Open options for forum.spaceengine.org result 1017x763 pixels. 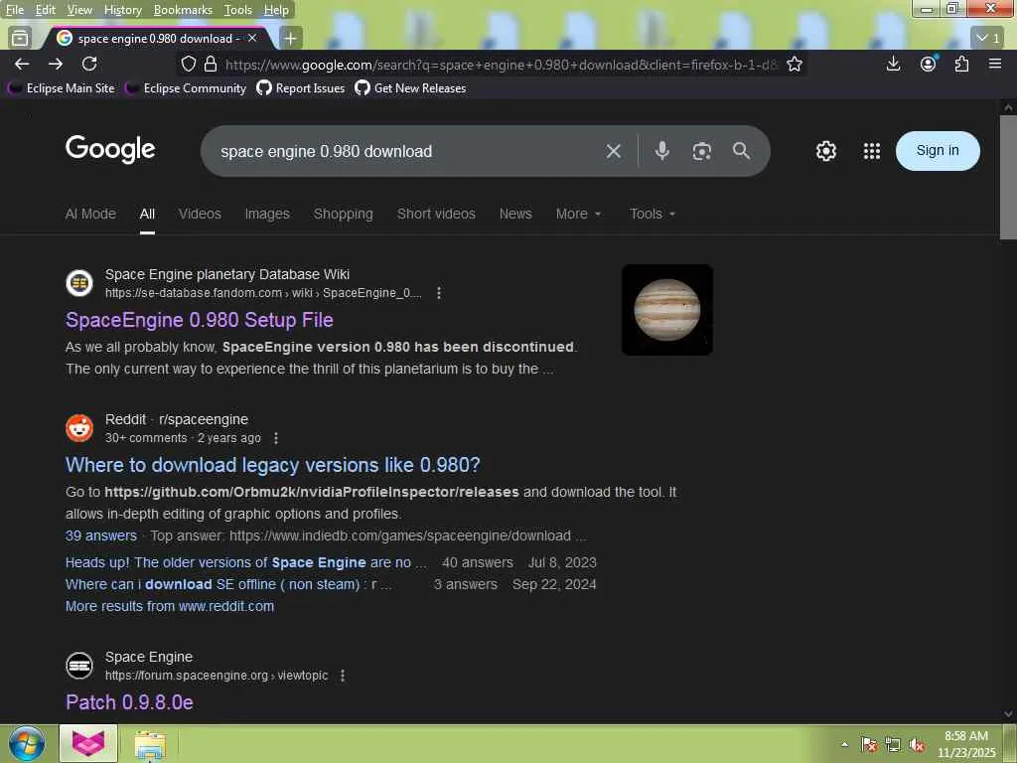coord(343,676)
